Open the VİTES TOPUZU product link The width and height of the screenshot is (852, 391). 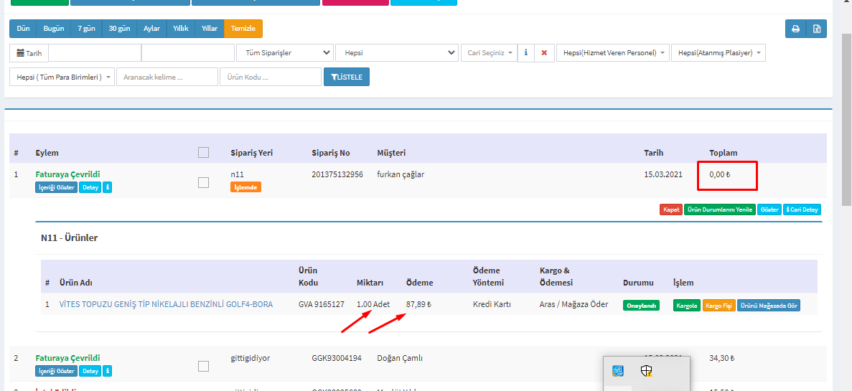166,304
